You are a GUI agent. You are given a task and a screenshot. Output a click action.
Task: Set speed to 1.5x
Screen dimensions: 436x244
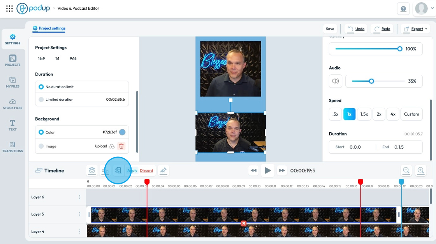tap(364, 114)
